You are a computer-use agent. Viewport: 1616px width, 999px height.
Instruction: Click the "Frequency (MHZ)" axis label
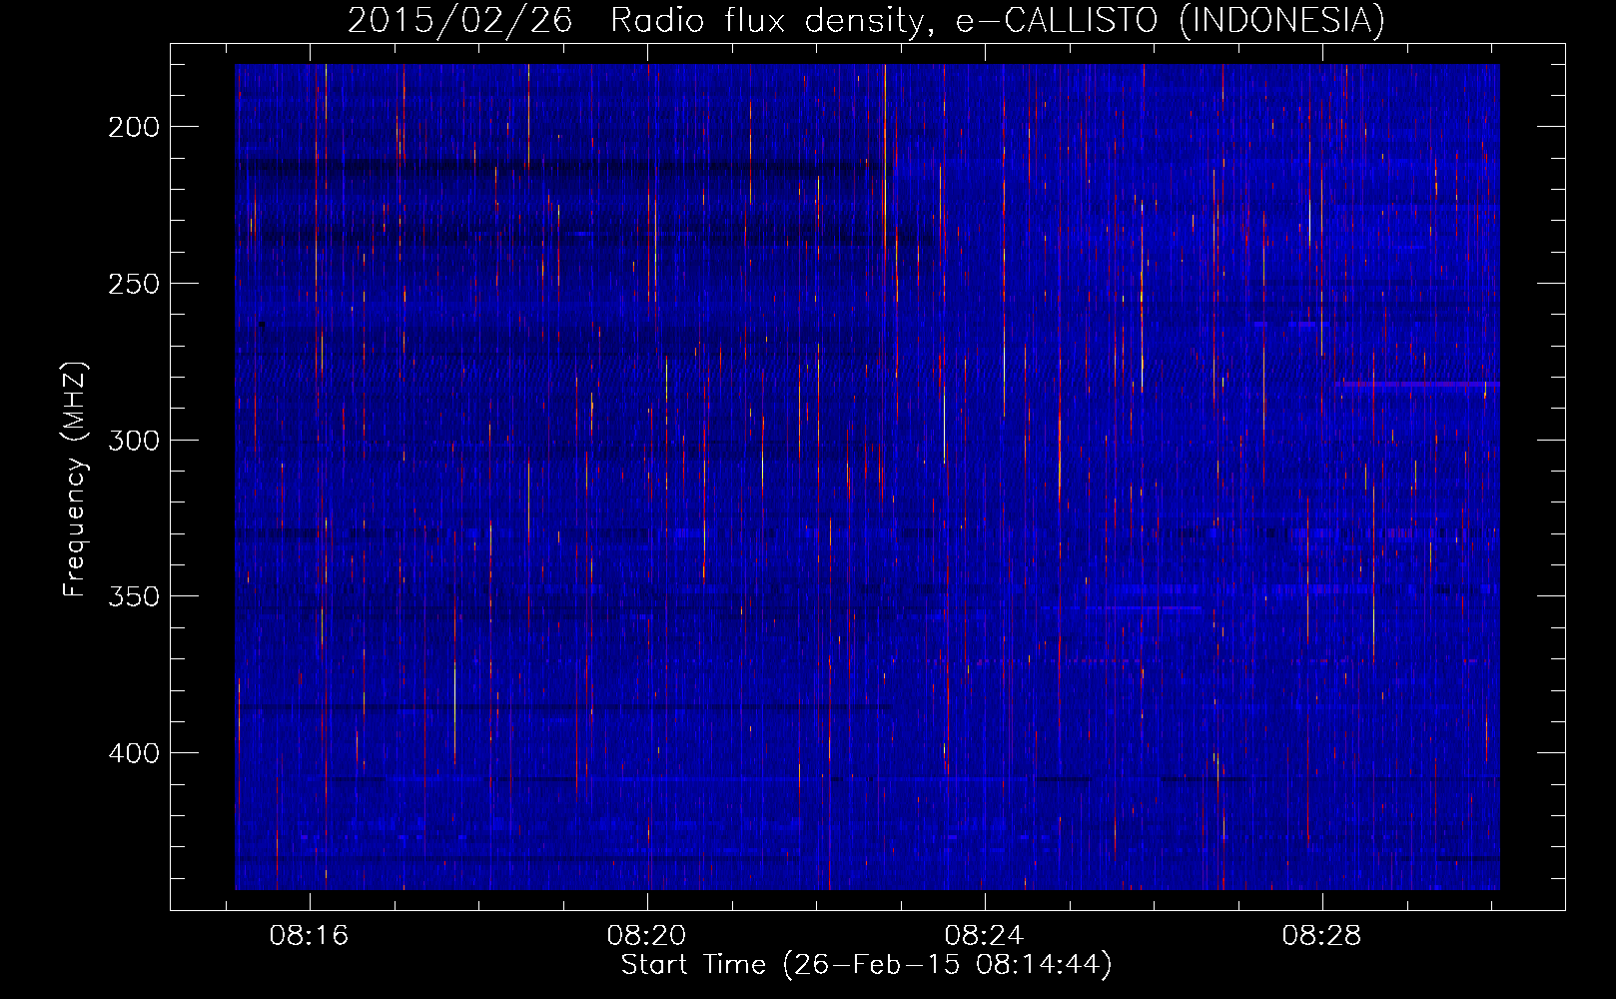coord(75,479)
